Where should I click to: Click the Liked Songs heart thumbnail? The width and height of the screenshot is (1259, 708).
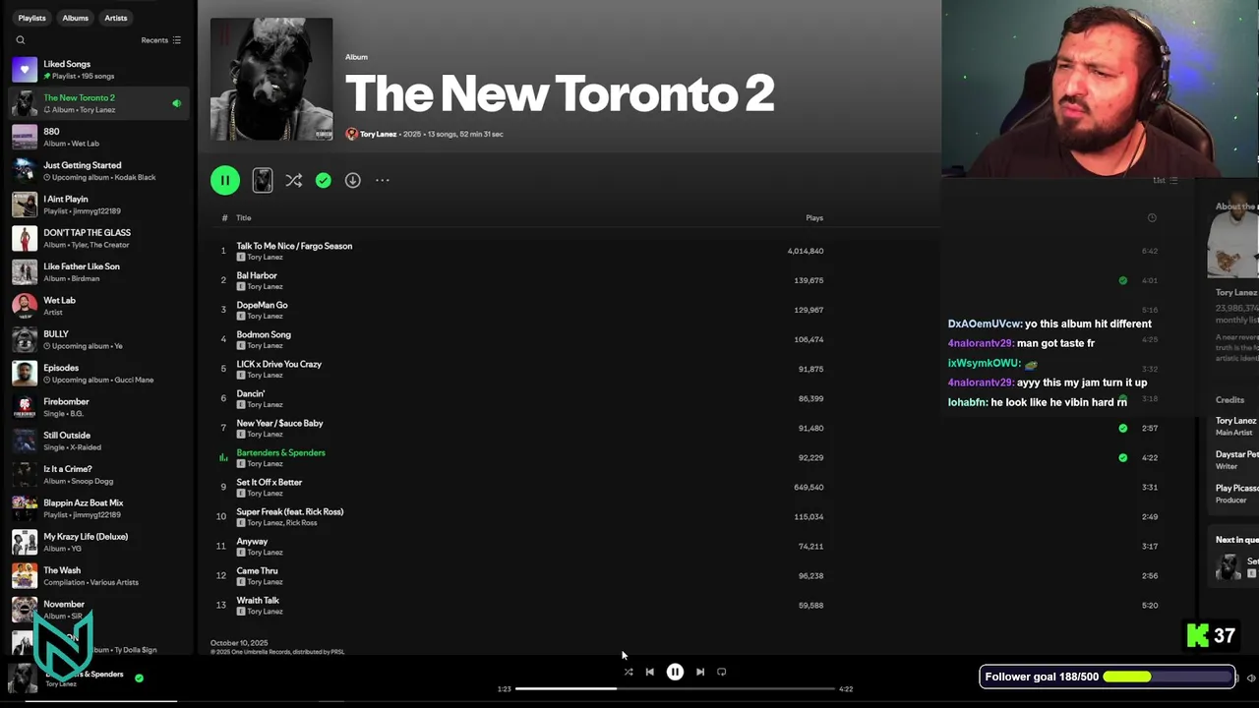tap(25, 70)
